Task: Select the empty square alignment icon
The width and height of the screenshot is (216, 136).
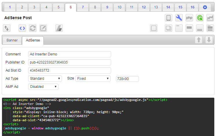Action: click(154, 28)
